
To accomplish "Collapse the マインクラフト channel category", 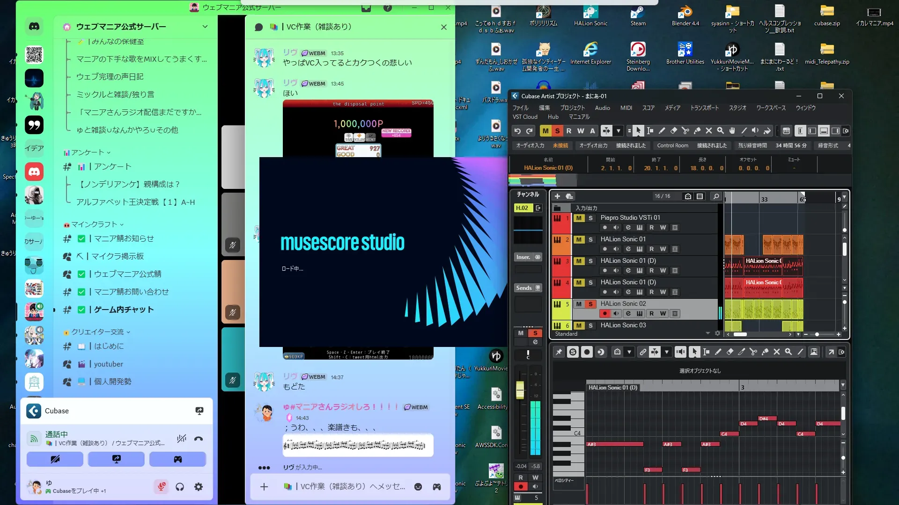I will (94, 224).
